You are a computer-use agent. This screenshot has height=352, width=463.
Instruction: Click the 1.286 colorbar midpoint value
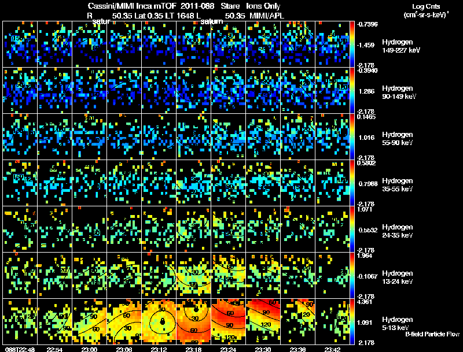click(366, 91)
